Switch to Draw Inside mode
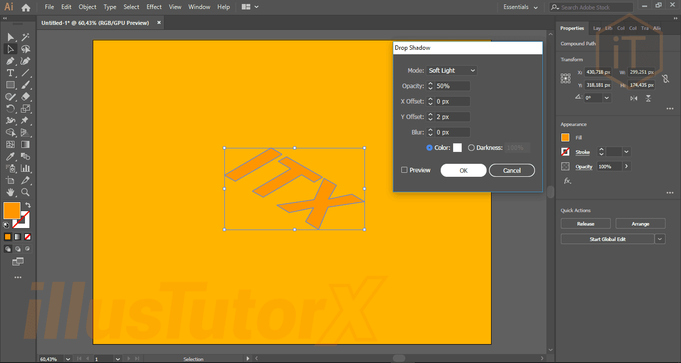Viewport: 681px width, 363px height. 27,248
